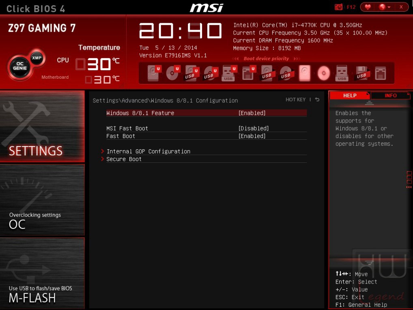
Task: Click the date Tue 5 / 13 / 2014
Action: 168,47
